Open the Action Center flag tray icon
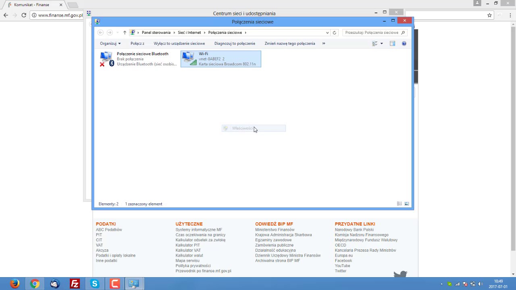 point(465,284)
